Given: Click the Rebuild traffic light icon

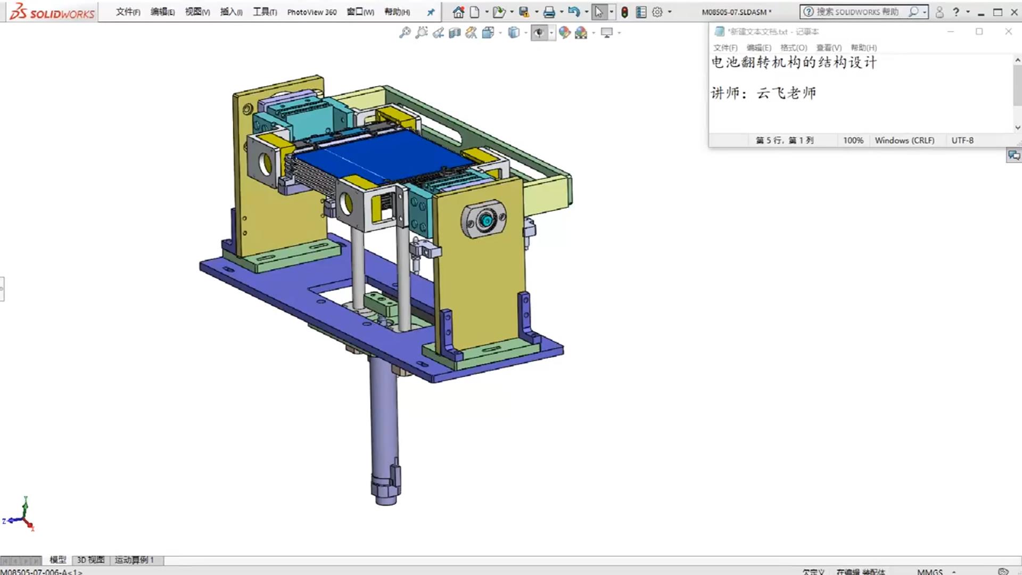Looking at the screenshot, I should pos(625,12).
